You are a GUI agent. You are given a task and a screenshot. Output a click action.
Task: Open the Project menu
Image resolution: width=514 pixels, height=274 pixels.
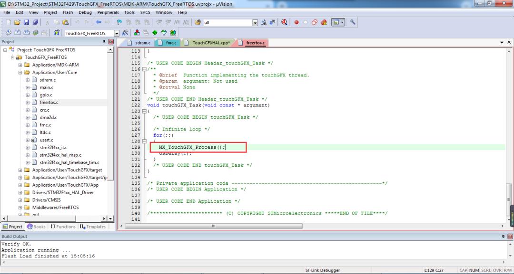point(50,12)
